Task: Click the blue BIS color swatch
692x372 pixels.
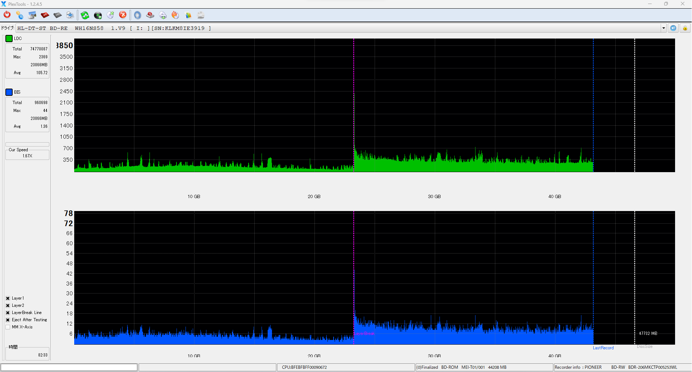Action: (x=9, y=92)
